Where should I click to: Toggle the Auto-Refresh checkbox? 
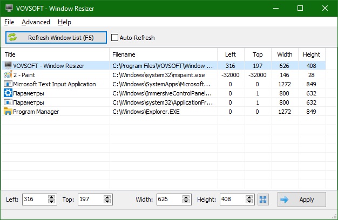click(114, 38)
